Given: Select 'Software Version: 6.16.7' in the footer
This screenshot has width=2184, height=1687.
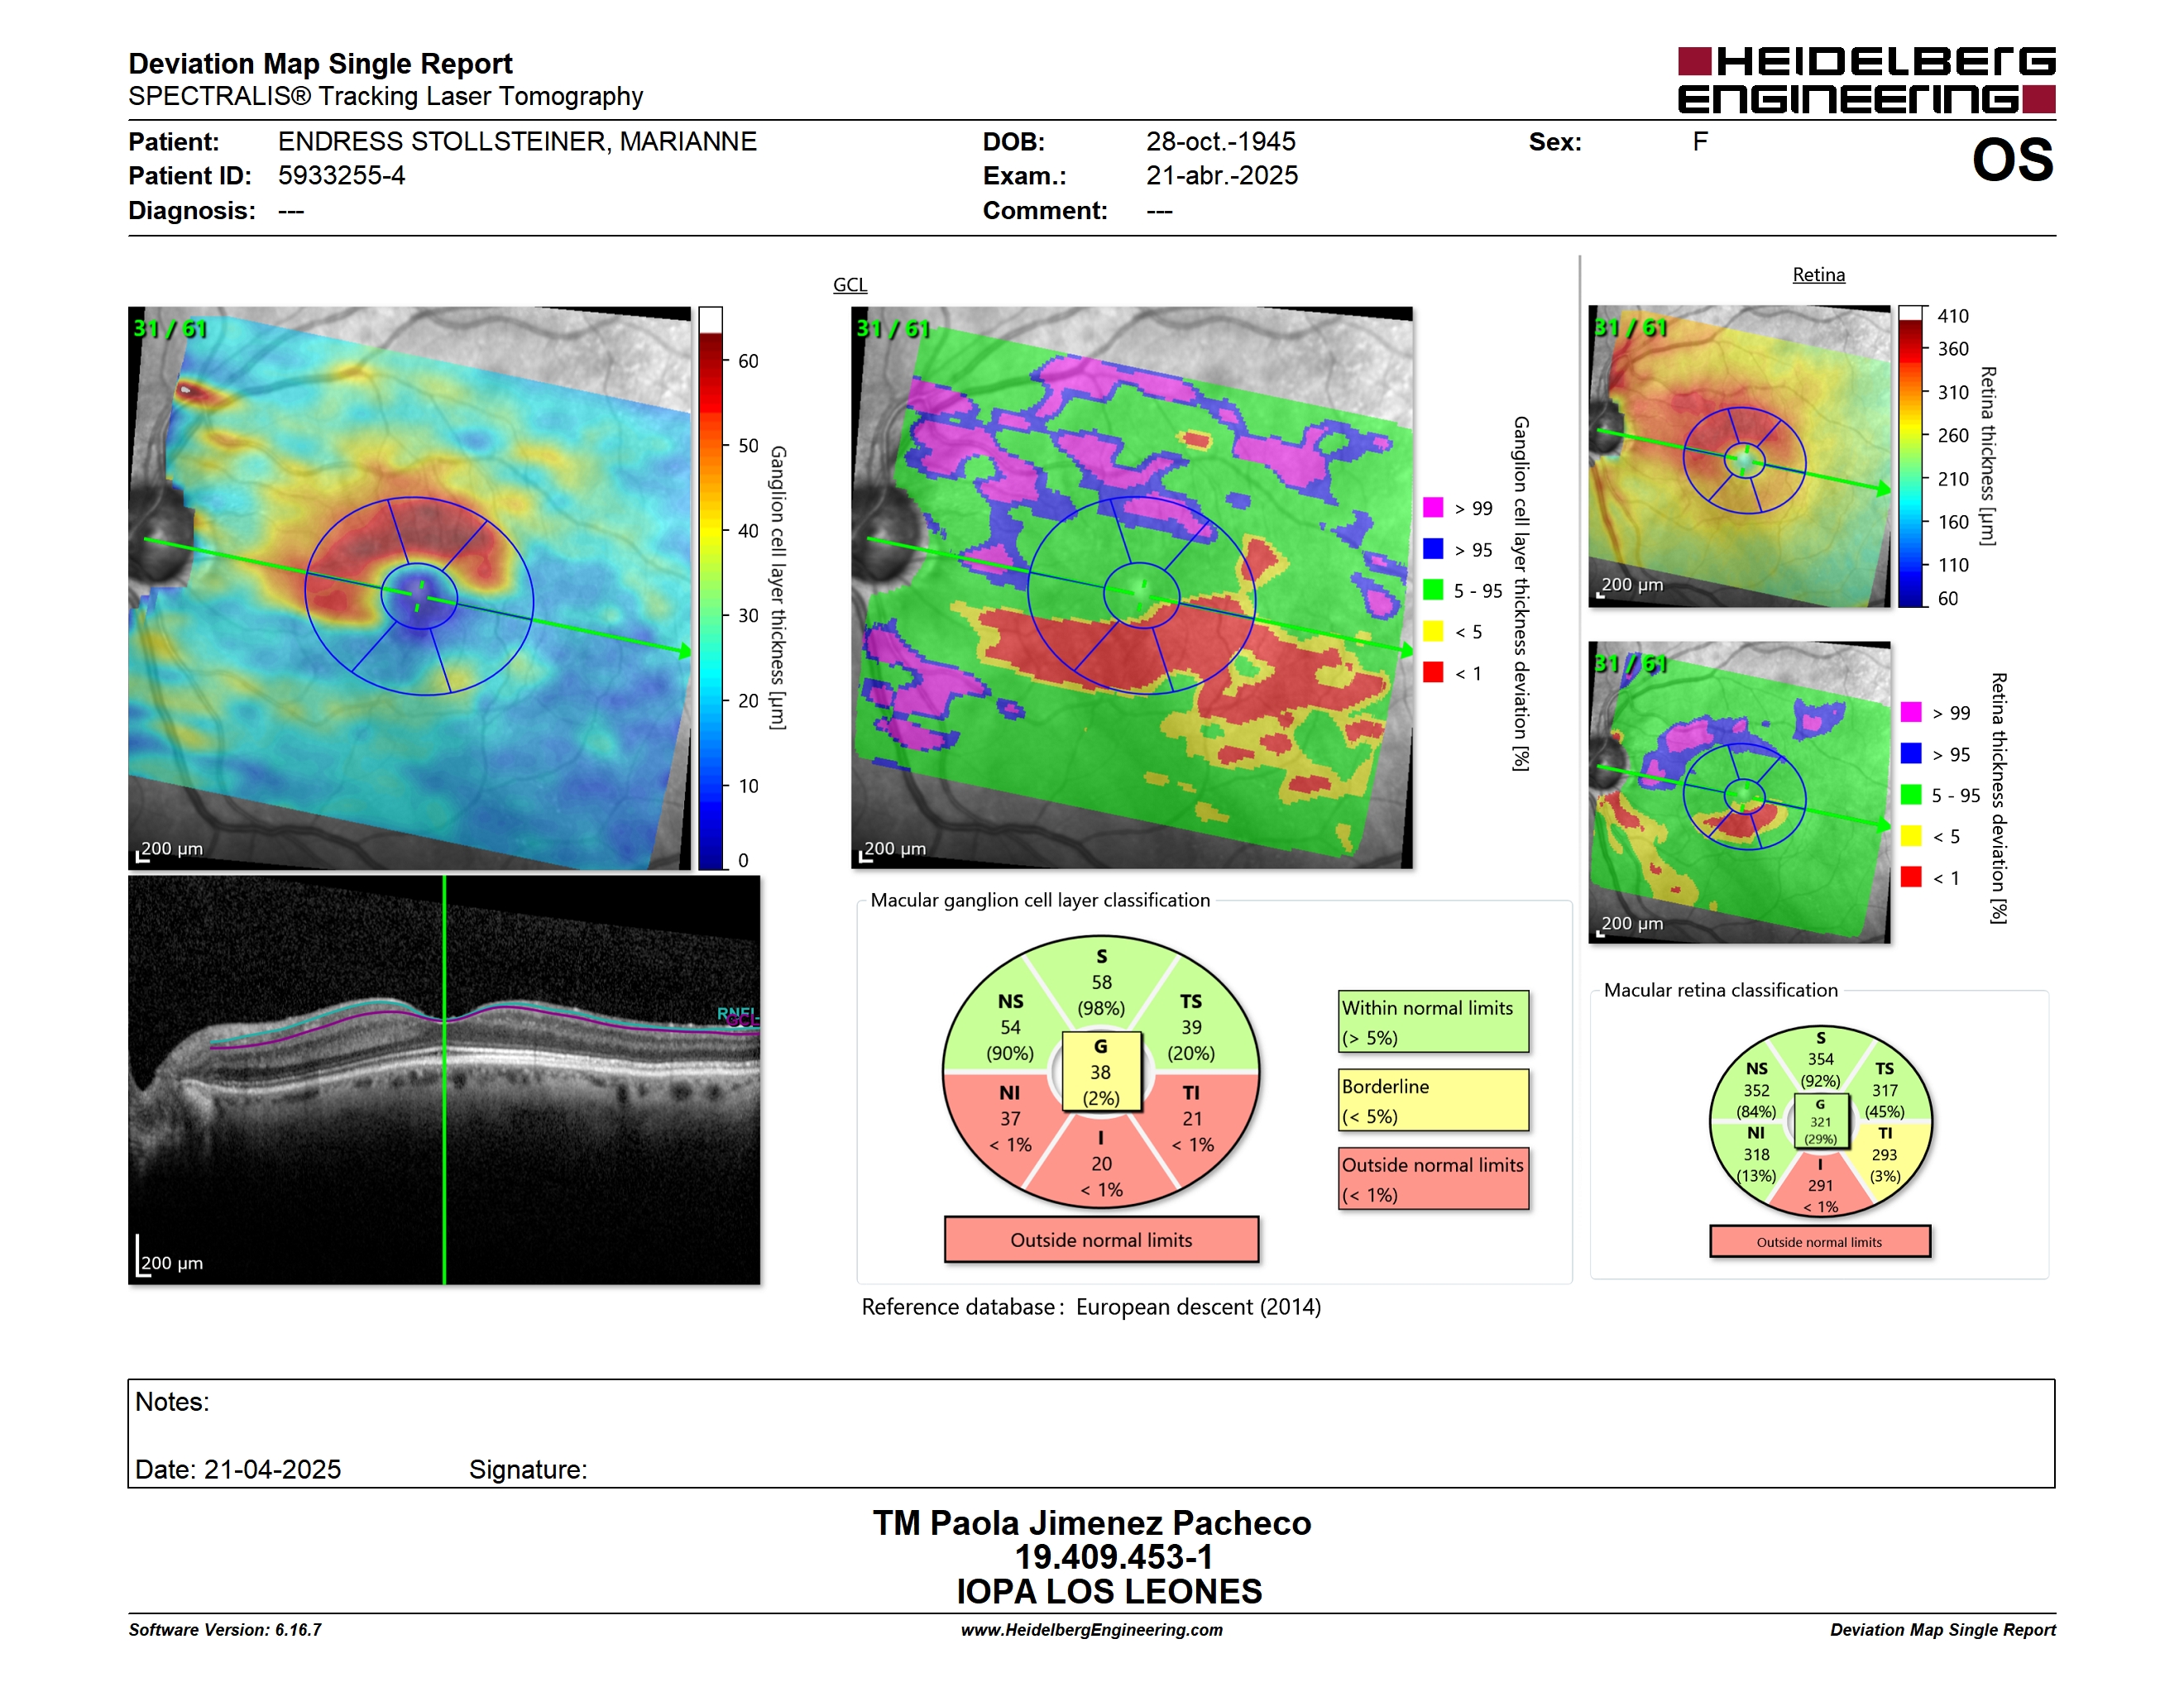Looking at the screenshot, I should click(225, 1630).
